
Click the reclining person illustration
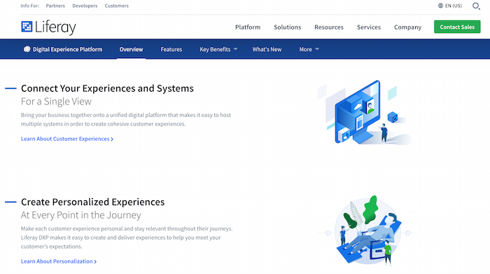pyautogui.click(x=367, y=231)
